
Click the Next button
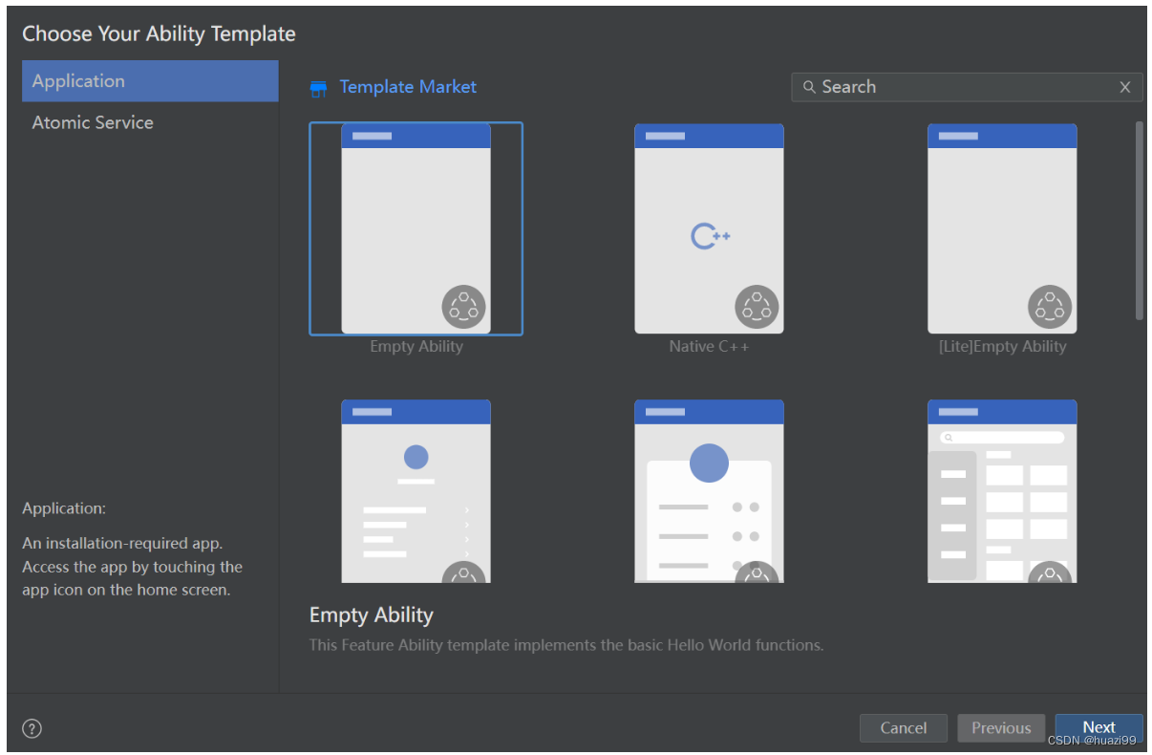click(1099, 728)
